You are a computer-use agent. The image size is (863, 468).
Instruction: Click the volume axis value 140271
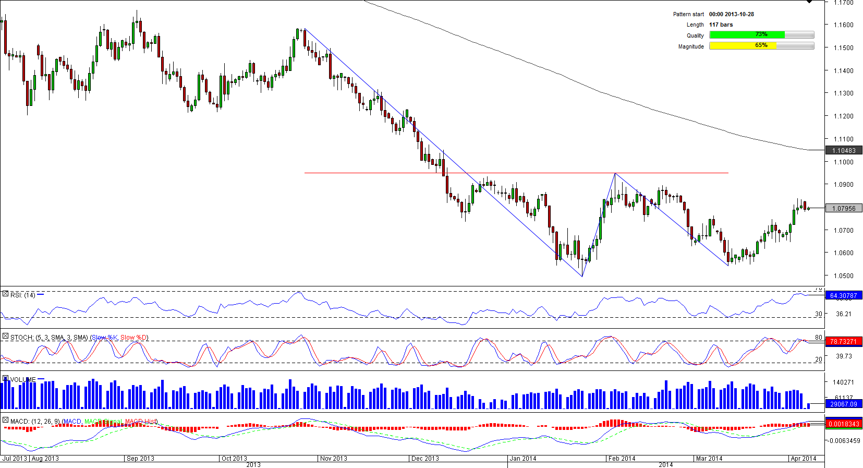coord(844,382)
